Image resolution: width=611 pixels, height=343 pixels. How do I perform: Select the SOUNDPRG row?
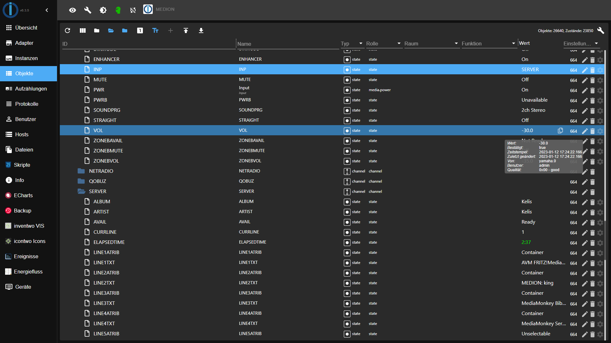(332, 110)
